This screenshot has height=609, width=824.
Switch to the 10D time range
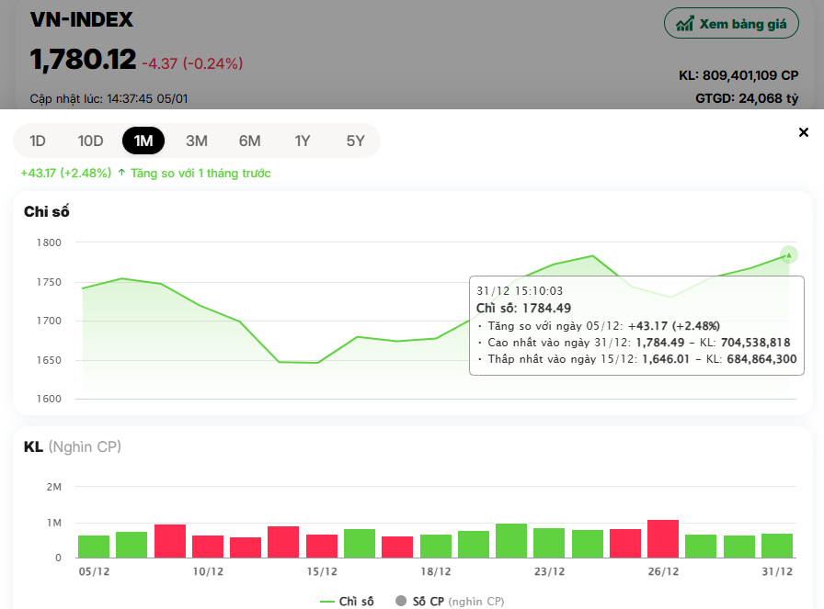[x=90, y=141]
